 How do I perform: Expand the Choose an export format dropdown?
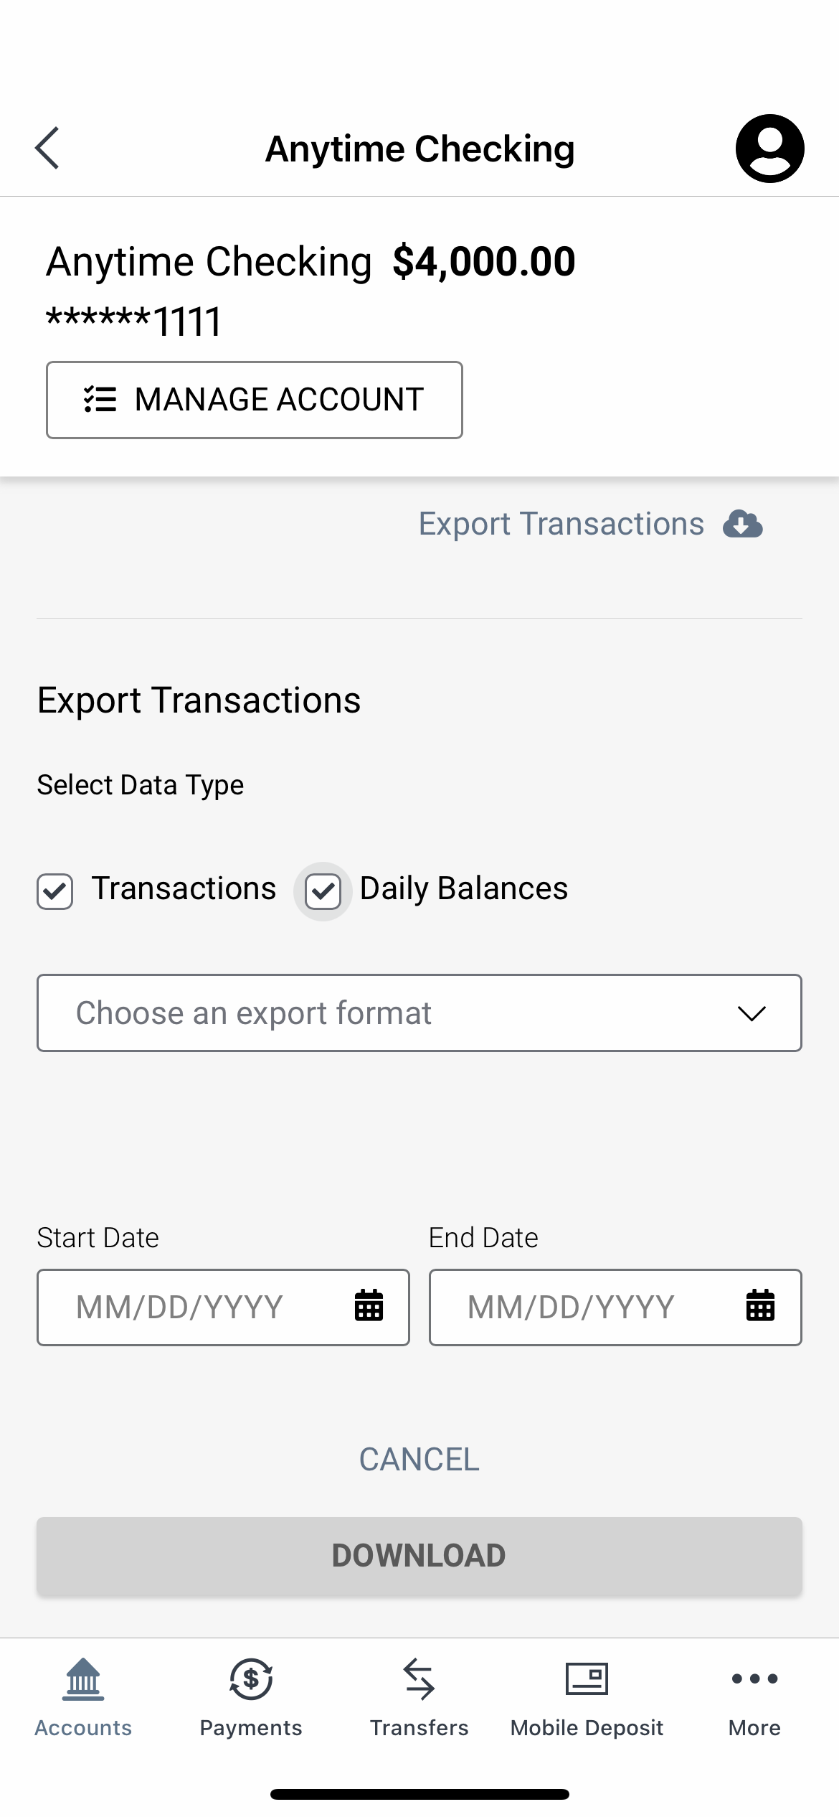(402, 1013)
